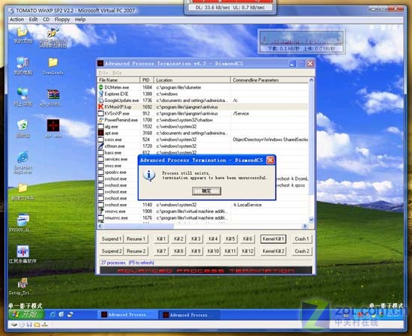Open the CD menu of Virtual PC
The width and height of the screenshot is (412, 336).
46,19
